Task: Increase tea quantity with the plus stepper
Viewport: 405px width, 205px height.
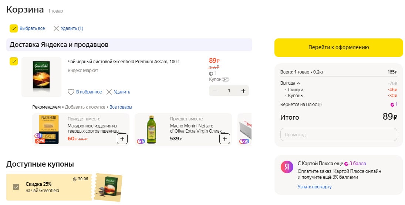Action: click(243, 91)
